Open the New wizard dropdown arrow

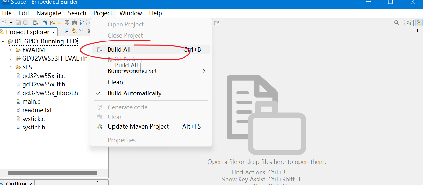click(11, 23)
